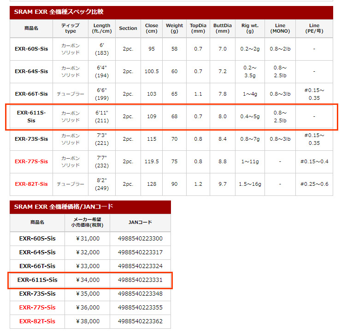
Task: Open red EXR-82T-Sis link in price table
Action: (37, 321)
